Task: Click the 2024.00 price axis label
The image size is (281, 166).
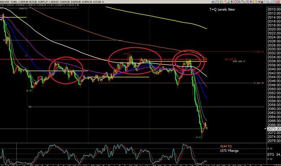Action: point(274,37)
